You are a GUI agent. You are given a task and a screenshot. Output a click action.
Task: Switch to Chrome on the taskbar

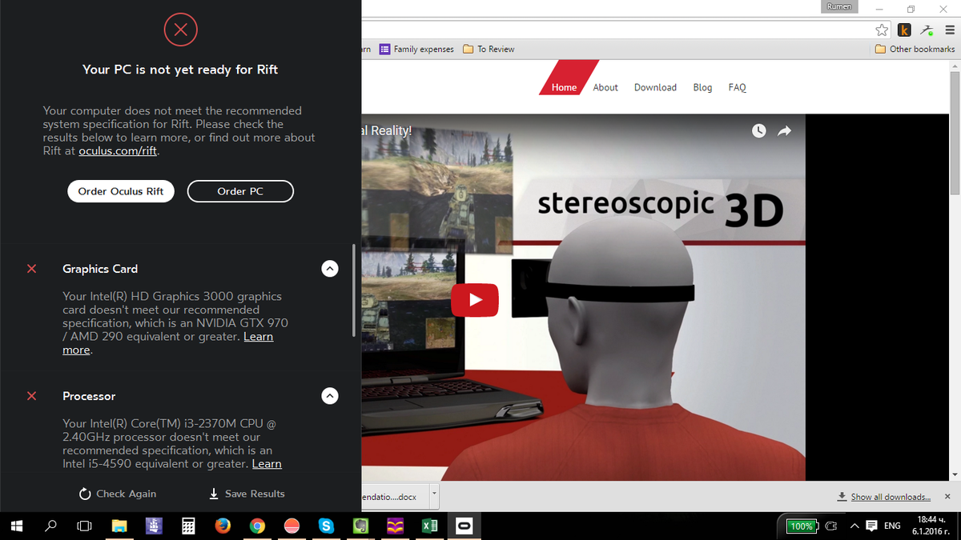click(x=257, y=526)
